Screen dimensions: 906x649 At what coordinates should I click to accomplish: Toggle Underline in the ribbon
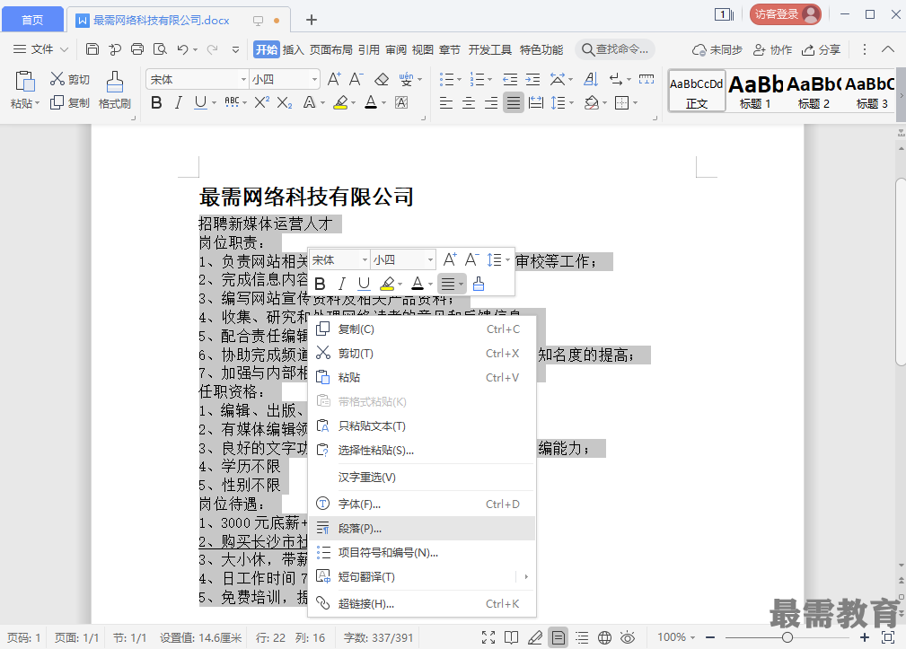[200, 102]
